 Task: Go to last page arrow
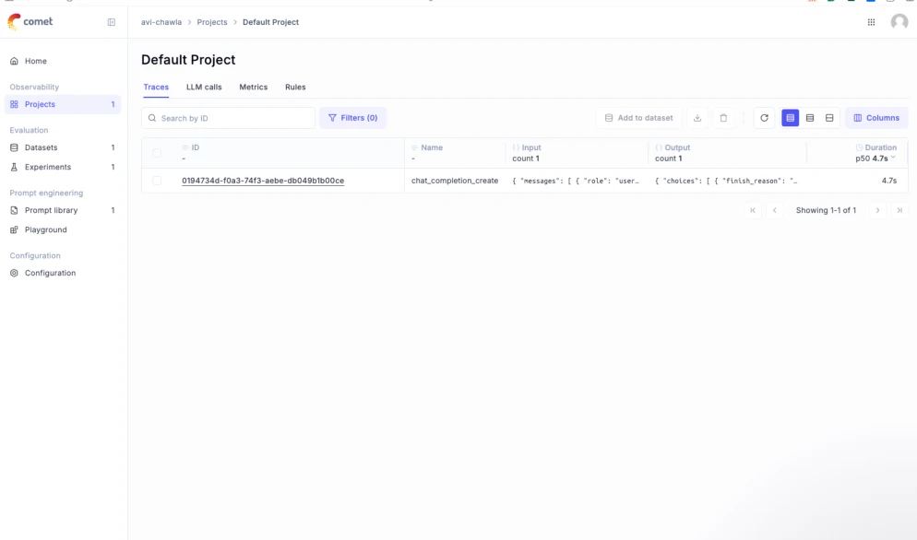[x=899, y=210]
